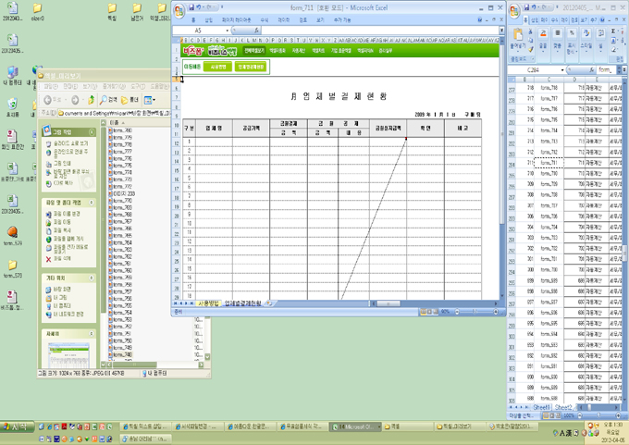The height and width of the screenshot is (445, 629).
Task: Click the Windows Start button
Action: point(16,426)
